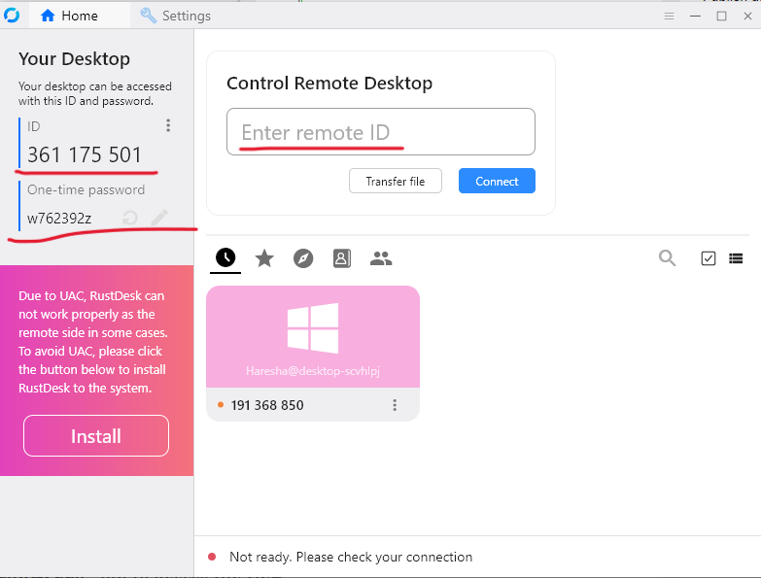
Task: Open the Address Book icon tab
Action: point(341,258)
